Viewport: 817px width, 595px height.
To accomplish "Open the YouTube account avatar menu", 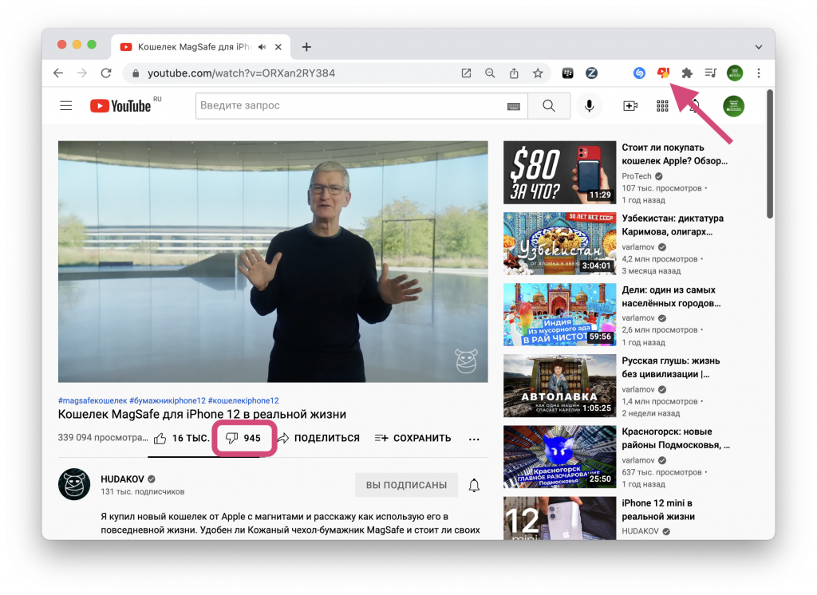I will click(734, 106).
